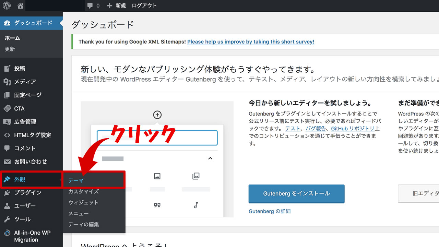Click the gallery block icon in preview
Viewport: 439px width, 247px height.
[196, 176]
